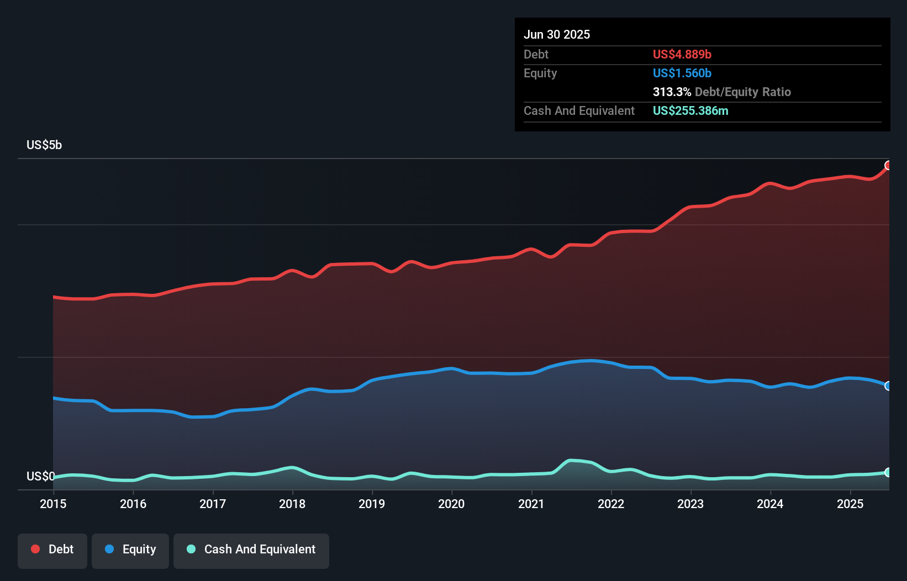907x581 pixels.
Task: Collapse the Debt row in the tooltip
Action: pyautogui.click(x=536, y=54)
